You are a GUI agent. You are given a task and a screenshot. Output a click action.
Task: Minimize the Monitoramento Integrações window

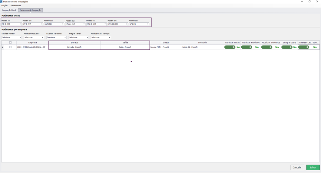click(302, 2)
